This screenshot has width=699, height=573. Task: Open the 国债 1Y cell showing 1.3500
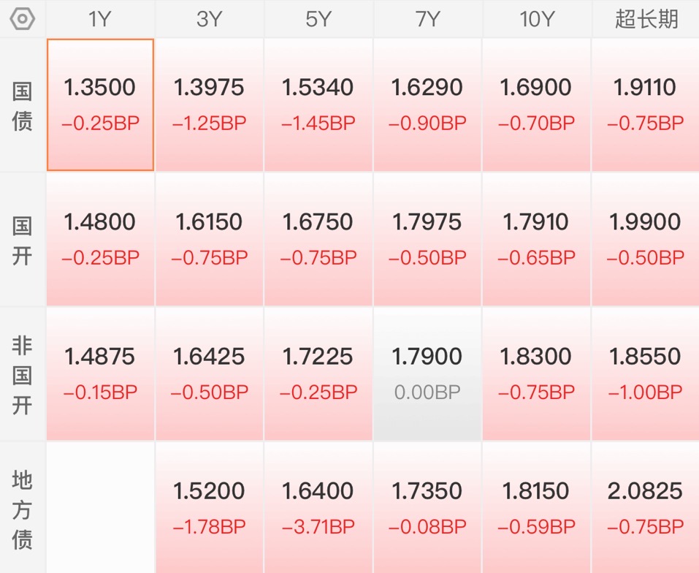tap(100, 105)
